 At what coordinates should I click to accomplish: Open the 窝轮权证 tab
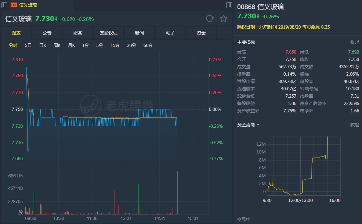point(109,33)
